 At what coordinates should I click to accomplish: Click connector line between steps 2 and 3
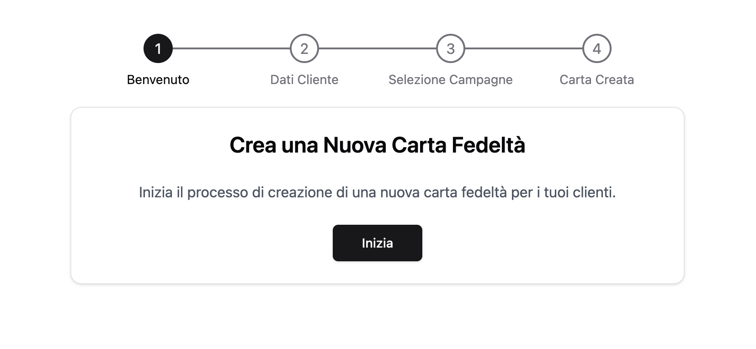coord(378,48)
